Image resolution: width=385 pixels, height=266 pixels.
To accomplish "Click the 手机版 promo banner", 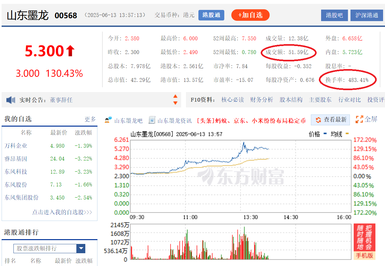I will pyautogui.click(x=365, y=241).
